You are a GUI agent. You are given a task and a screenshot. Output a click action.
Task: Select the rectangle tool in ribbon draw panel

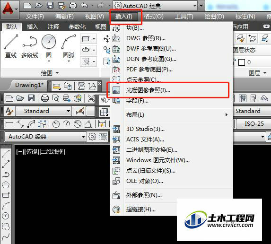tap(86, 39)
